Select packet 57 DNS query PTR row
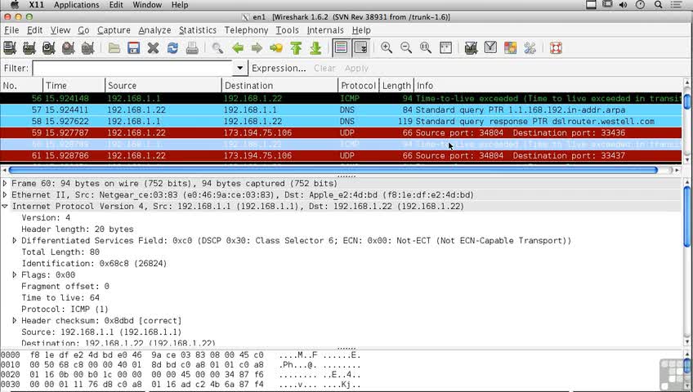The height and width of the screenshot is (392, 693). point(342,110)
